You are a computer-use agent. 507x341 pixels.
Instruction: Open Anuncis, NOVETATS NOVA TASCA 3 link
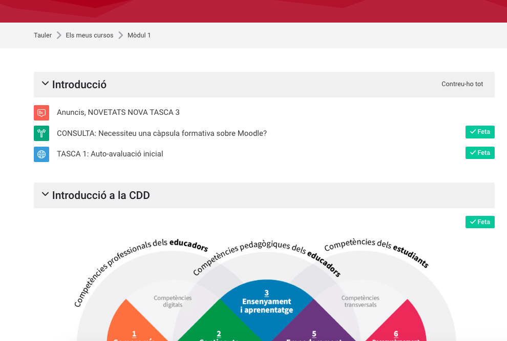[x=118, y=112]
